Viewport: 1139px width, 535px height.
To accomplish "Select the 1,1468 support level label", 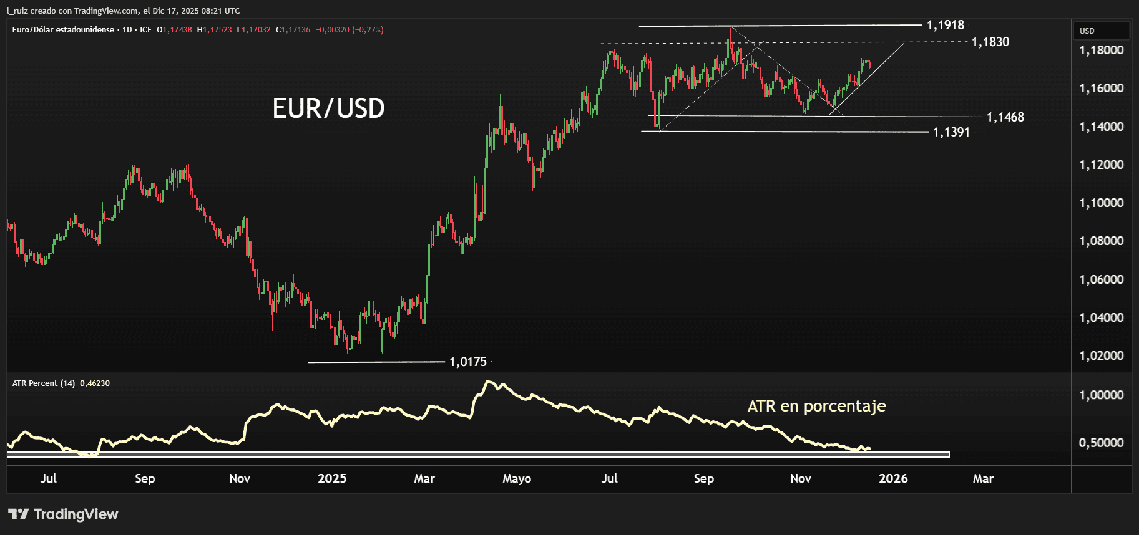I will coord(1005,117).
